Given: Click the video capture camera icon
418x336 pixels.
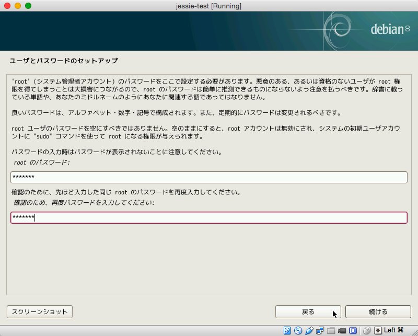Looking at the screenshot, I should [x=342, y=331].
